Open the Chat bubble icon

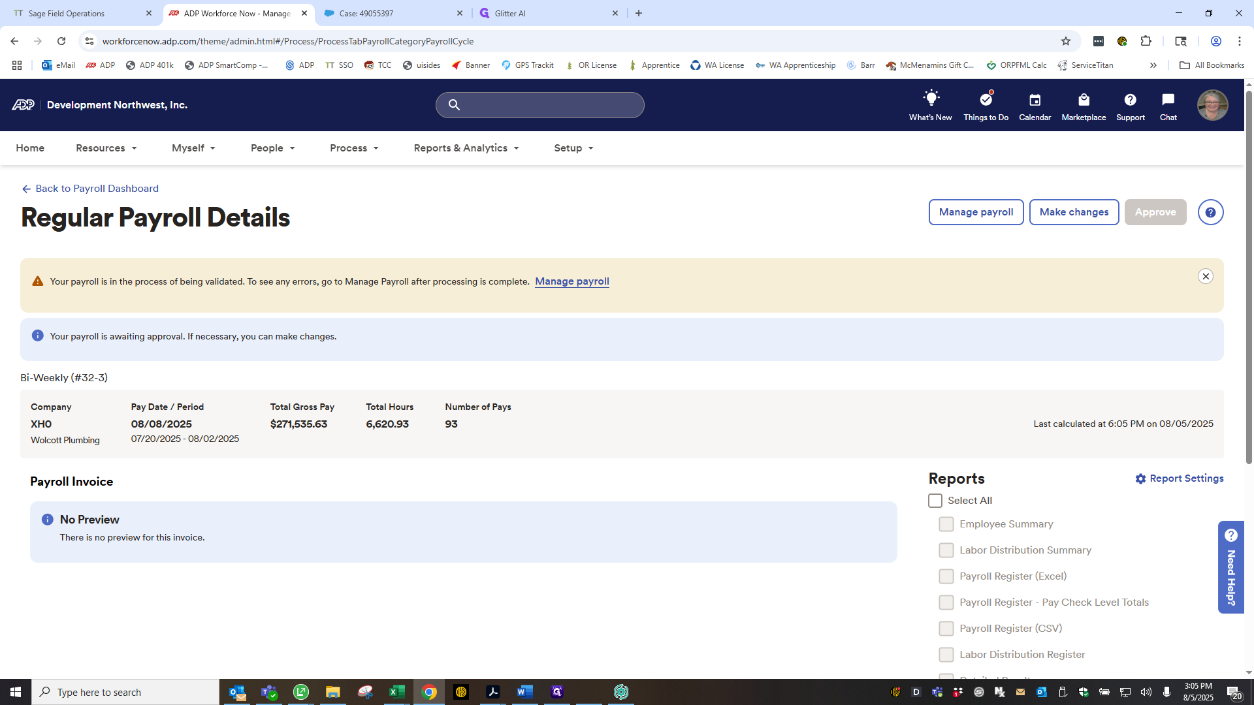[1168, 100]
